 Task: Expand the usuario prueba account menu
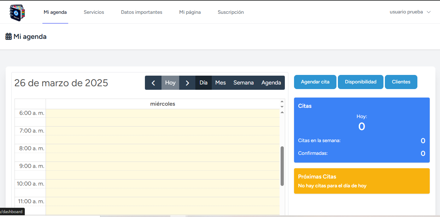410,12
